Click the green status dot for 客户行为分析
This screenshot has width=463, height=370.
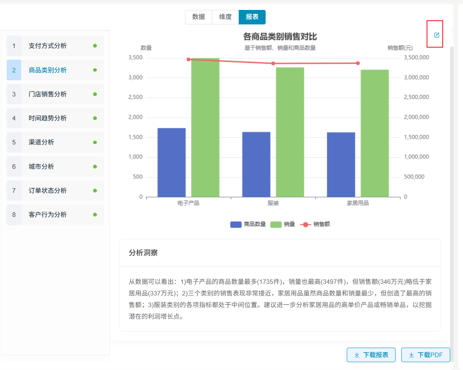pos(95,215)
